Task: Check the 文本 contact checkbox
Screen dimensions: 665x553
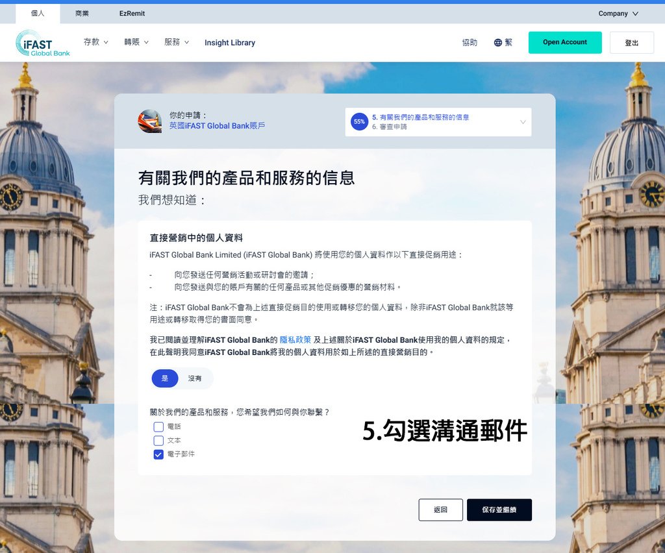Action: coord(158,441)
